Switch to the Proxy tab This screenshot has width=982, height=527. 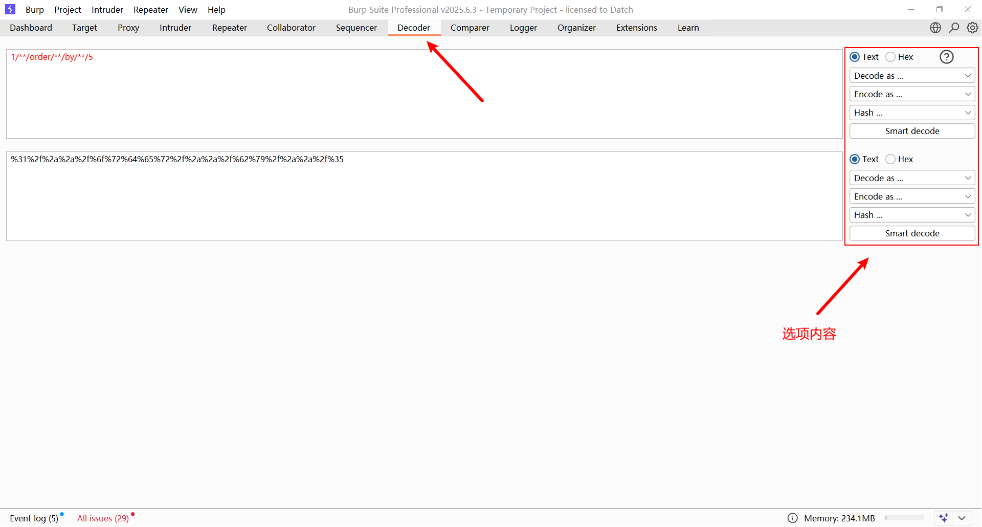(x=128, y=28)
